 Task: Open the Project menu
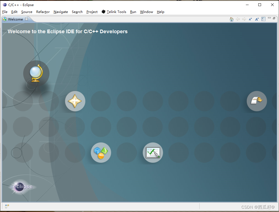[92, 12]
